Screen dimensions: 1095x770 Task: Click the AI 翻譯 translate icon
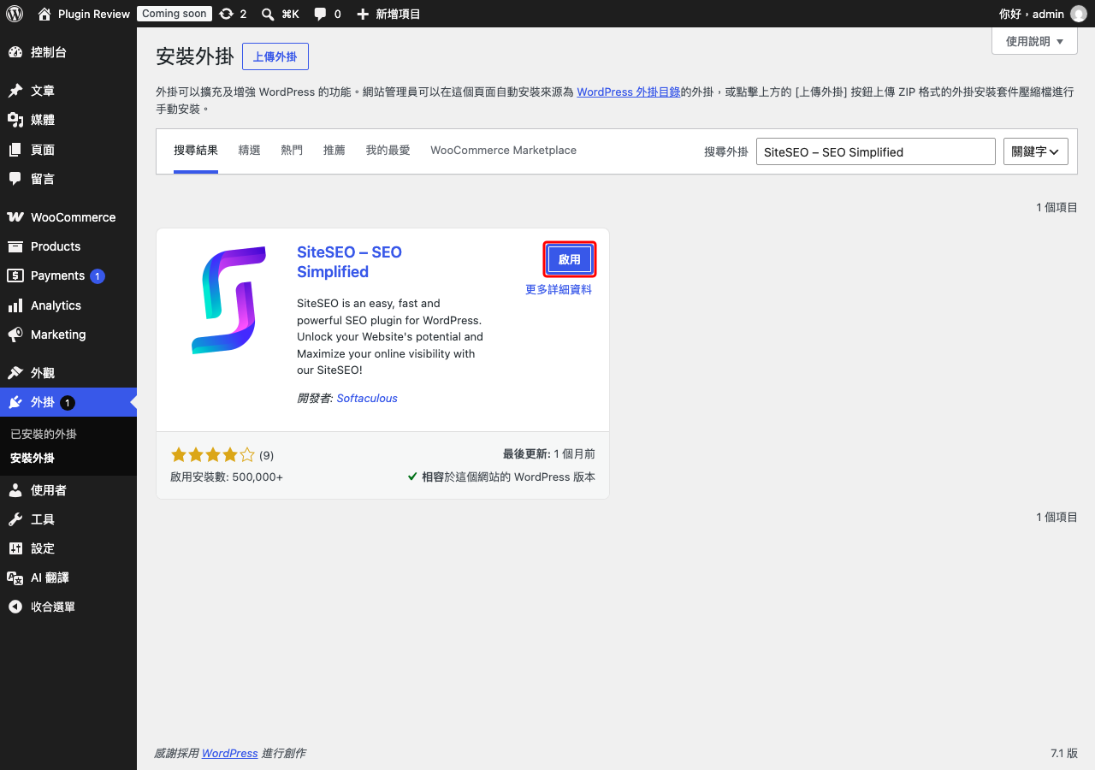coord(15,577)
